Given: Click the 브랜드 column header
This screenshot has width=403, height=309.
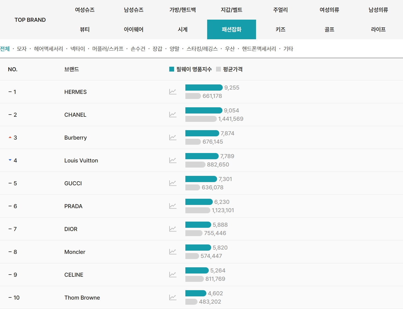Looking at the screenshot, I should pos(72,69).
